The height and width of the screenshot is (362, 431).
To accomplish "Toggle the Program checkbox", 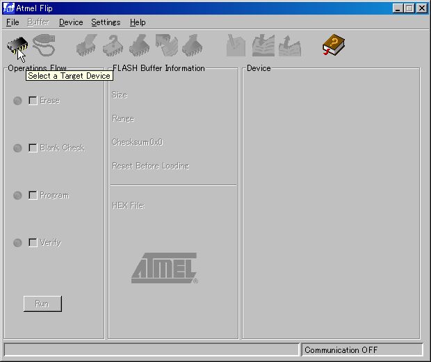I will tap(33, 195).
